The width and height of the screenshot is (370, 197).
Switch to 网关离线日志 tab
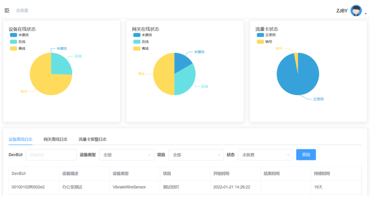[56, 139]
